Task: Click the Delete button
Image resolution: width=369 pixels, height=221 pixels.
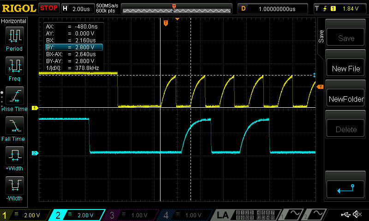Action: [345, 128]
